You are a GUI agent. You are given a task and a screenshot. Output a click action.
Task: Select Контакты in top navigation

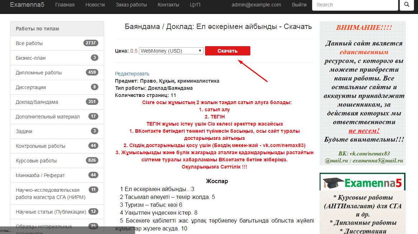coord(168,5)
